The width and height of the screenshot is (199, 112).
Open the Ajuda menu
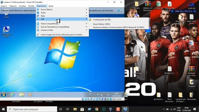coord(51,6)
